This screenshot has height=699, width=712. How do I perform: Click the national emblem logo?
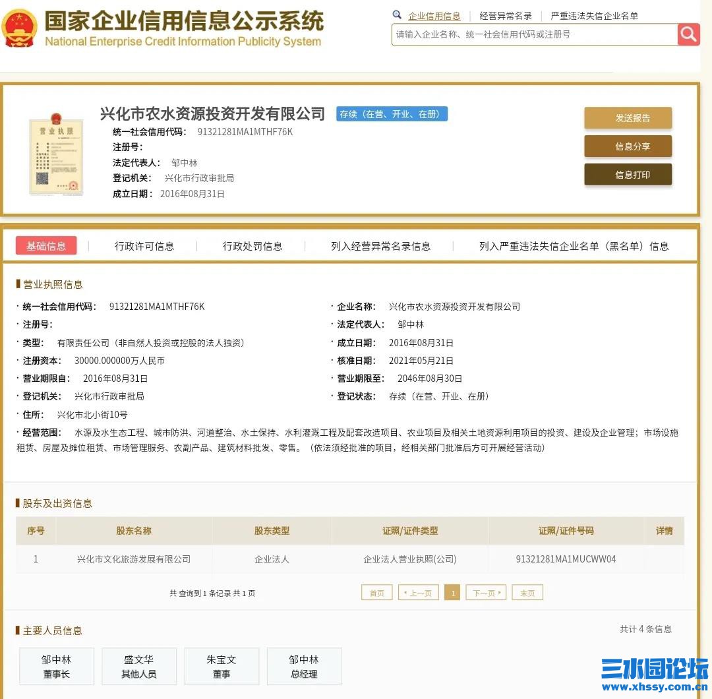point(19,28)
